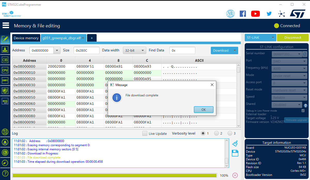Click the memory table vertical scrollbar
Viewport: 310px width, 180px height.
click(x=238, y=96)
